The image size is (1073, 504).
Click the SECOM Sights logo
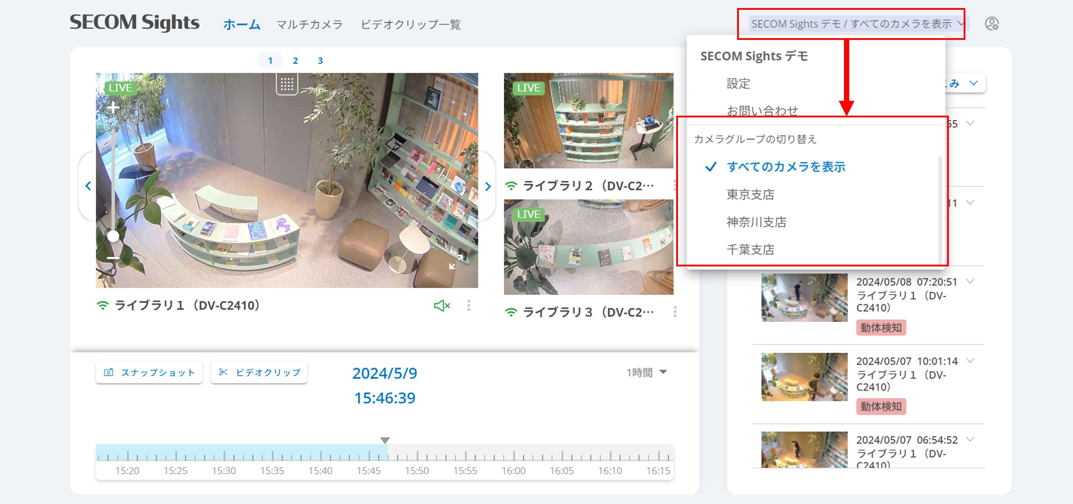pyautogui.click(x=134, y=23)
